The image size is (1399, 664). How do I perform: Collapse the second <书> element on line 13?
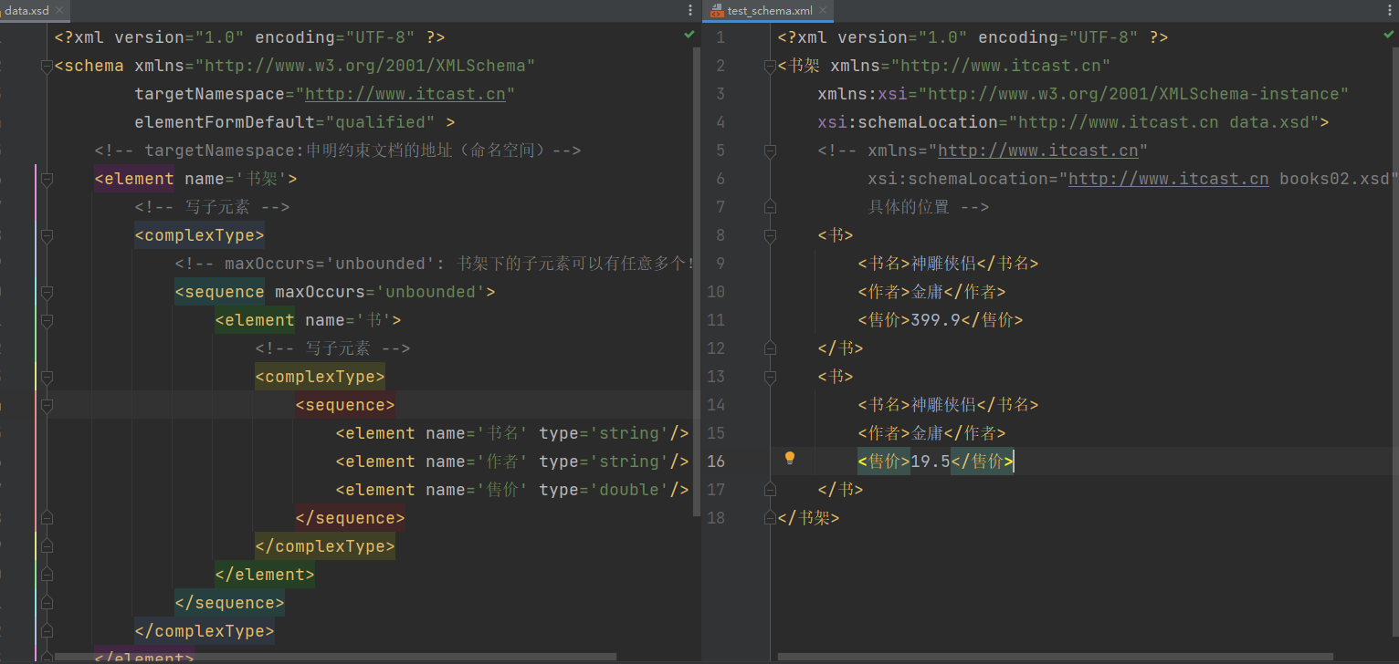pos(770,377)
